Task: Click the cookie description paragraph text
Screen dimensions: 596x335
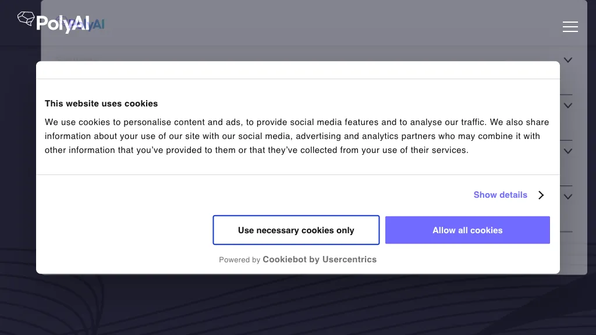Action: tap(297, 136)
